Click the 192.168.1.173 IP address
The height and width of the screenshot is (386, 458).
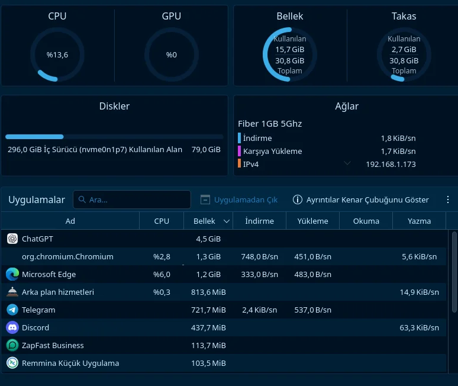[391, 164]
